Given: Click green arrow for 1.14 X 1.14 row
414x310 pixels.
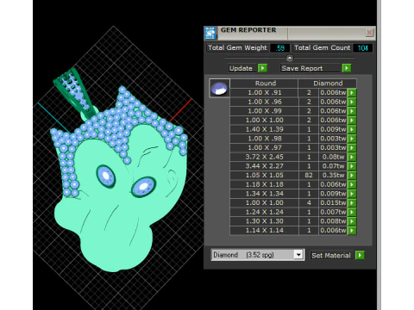Looking at the screenshot, I should pos(352,230).
